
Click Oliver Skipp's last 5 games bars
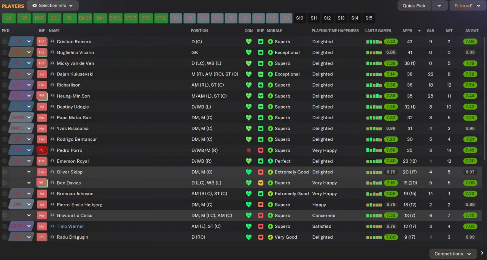tap(374, 172)
